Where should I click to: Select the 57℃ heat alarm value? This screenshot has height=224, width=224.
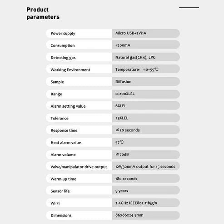[119, 142]
